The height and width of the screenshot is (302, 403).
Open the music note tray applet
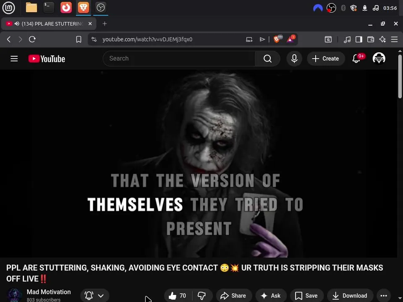point(375,8)
